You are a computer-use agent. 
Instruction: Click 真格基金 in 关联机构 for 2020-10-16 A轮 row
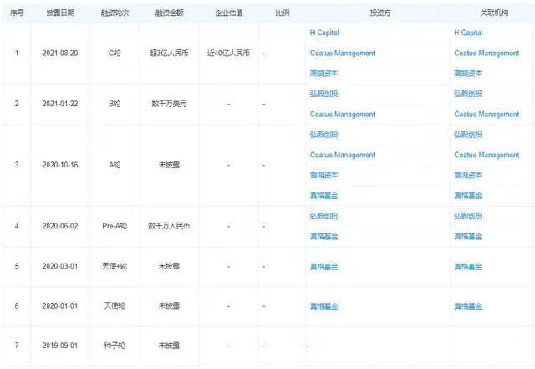tap(468, 196)
